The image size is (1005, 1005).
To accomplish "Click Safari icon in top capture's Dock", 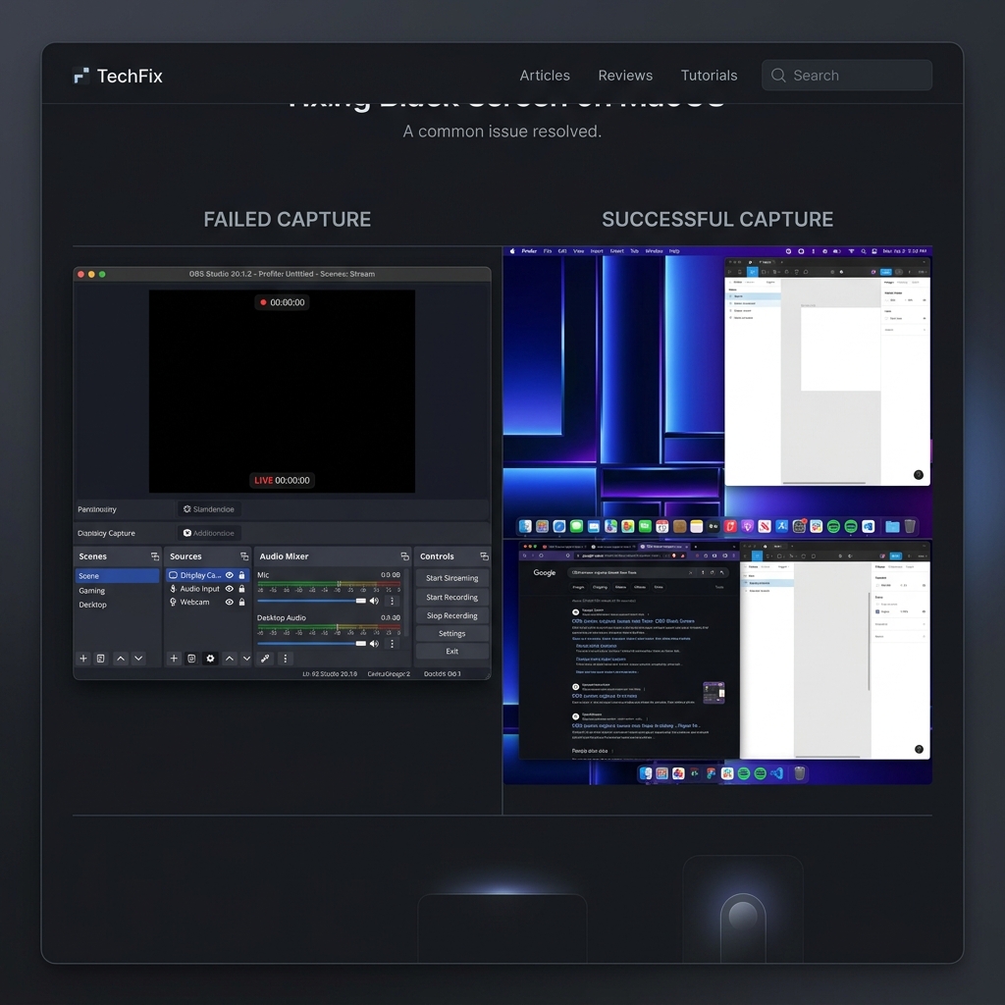I will [558, 526].
